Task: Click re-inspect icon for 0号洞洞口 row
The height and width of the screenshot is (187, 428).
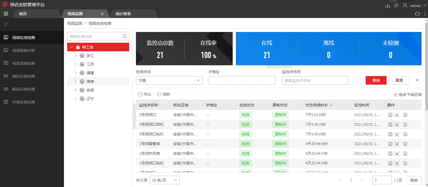Action: click(390, 115)
